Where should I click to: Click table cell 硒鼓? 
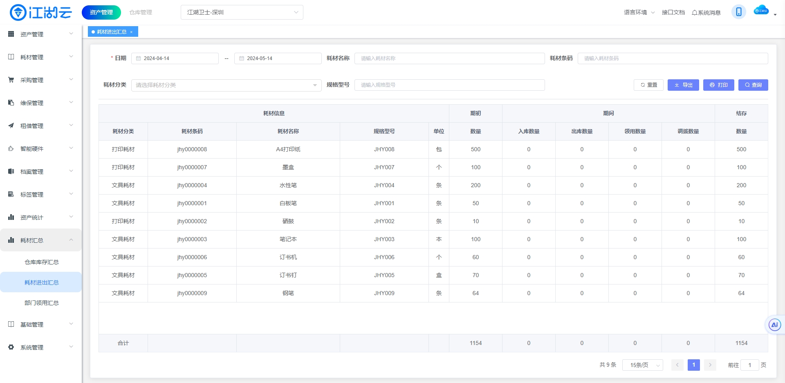[x=288, y=221]
